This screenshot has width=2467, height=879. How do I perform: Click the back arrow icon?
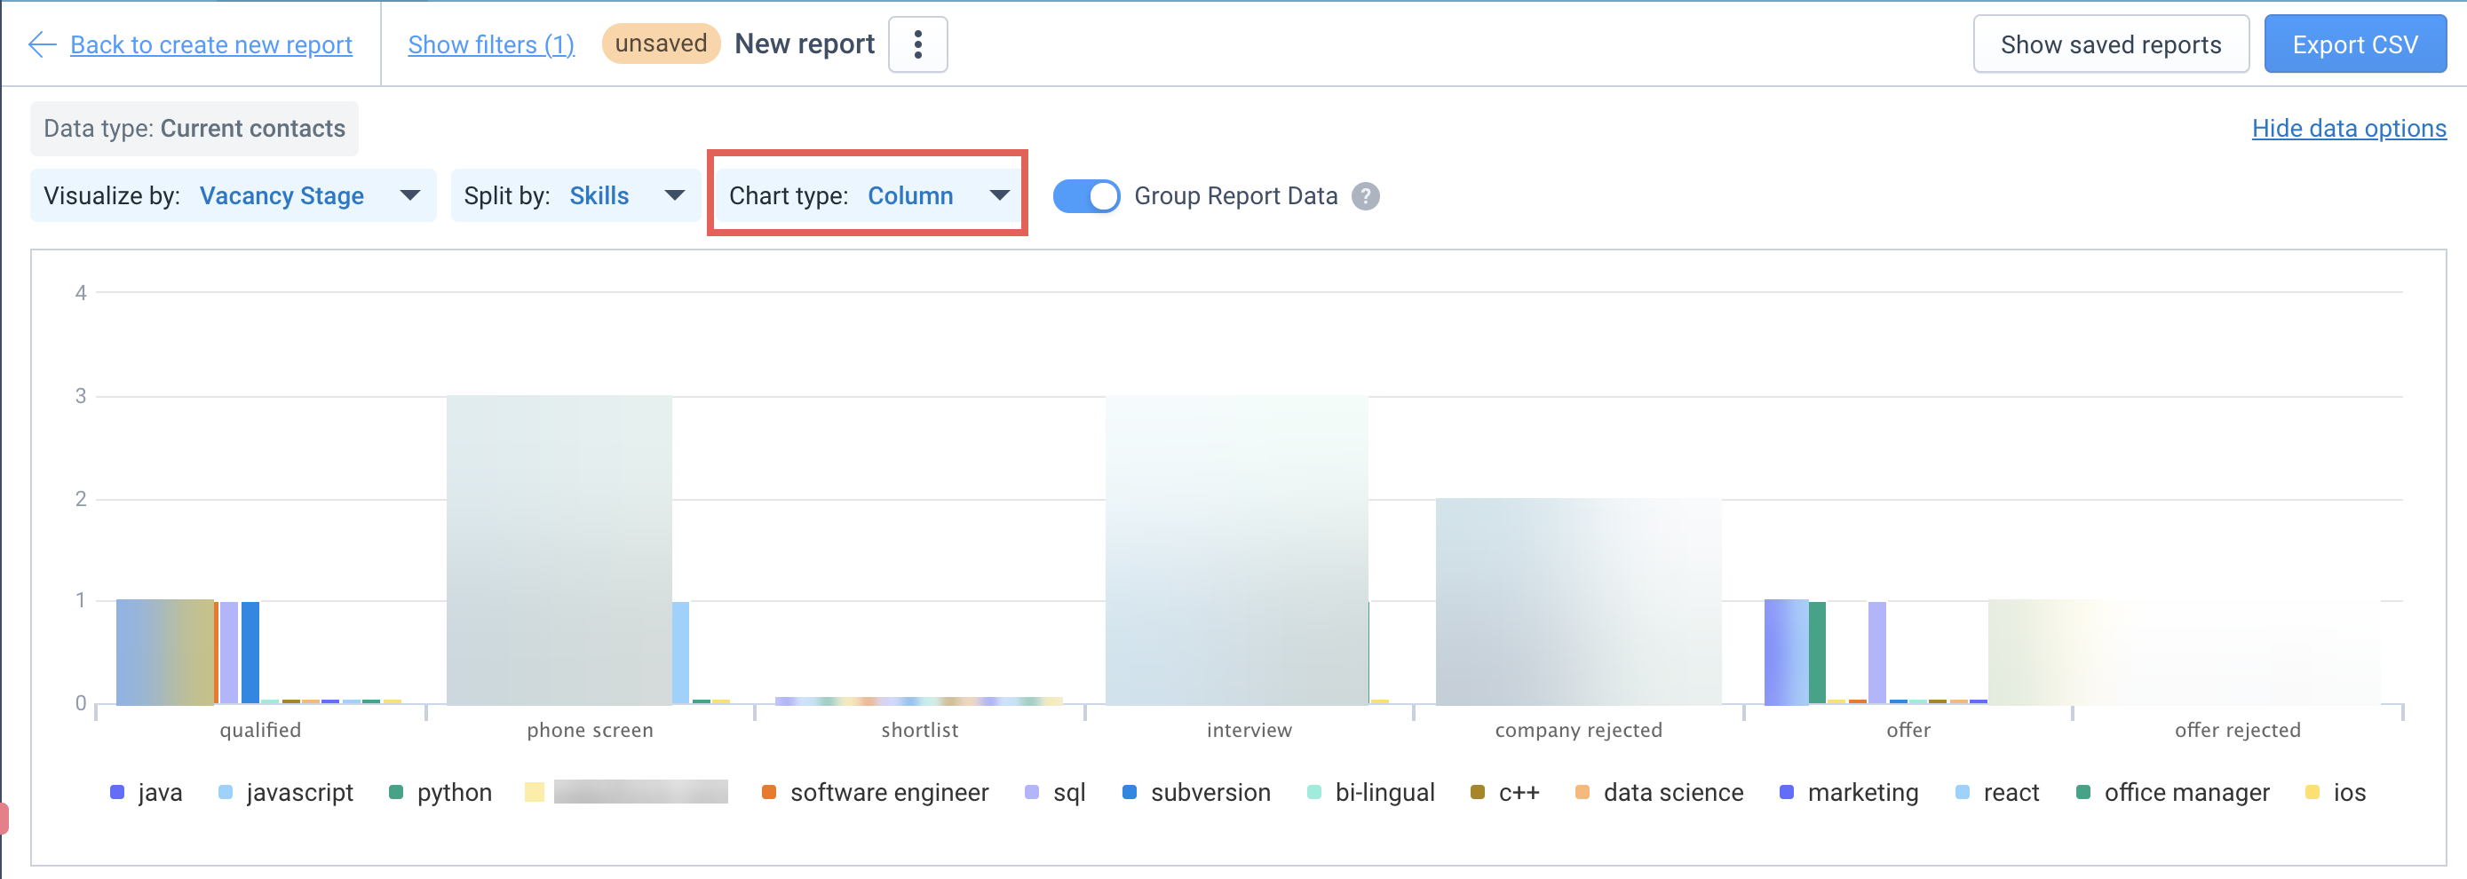pos(42,44)
